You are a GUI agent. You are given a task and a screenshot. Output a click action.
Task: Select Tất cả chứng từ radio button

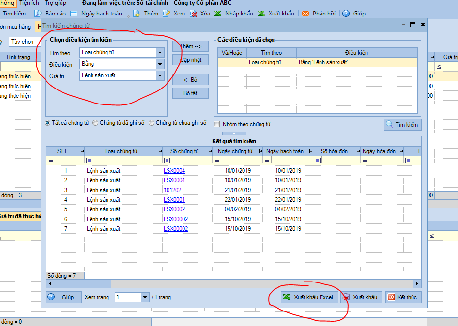[47, 123]
